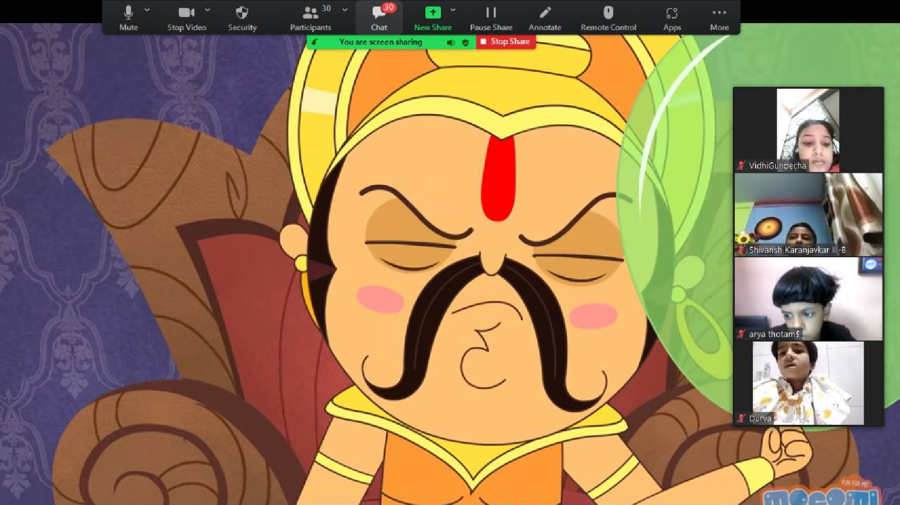Click muted mic icon beside VidhiGundecha
The image size is (900, 505).
coord(741,166)
